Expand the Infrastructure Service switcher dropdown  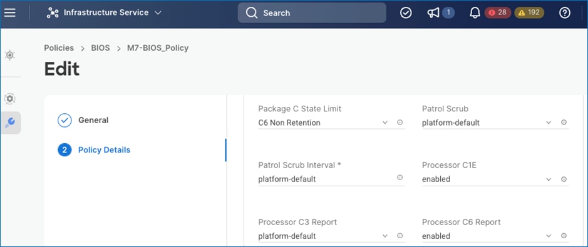pyautogui.click(x=158, y=13)
